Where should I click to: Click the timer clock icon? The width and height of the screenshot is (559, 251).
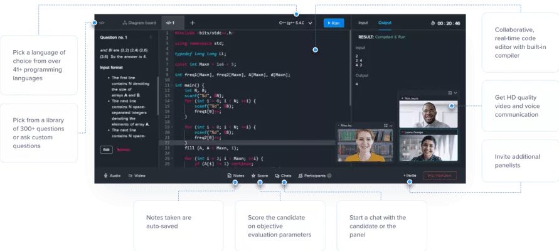(434, 23)
